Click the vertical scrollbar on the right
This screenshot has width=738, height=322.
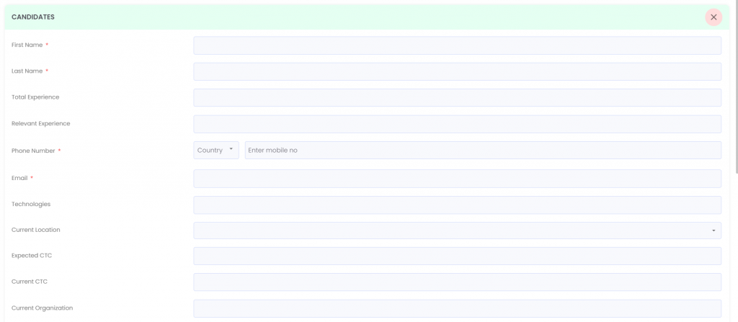[x=735, y=86]
